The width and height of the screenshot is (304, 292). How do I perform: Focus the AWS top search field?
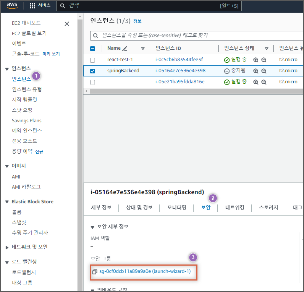pyautogui.click(x=149, y=6)
